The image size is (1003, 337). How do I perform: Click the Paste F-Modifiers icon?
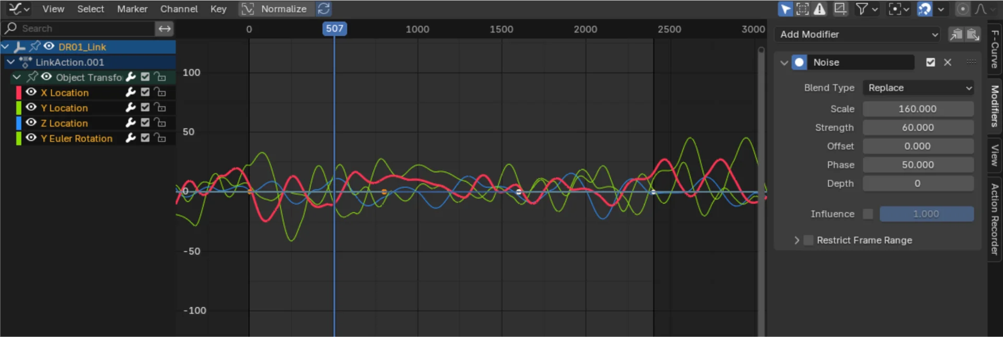(973, 34)
